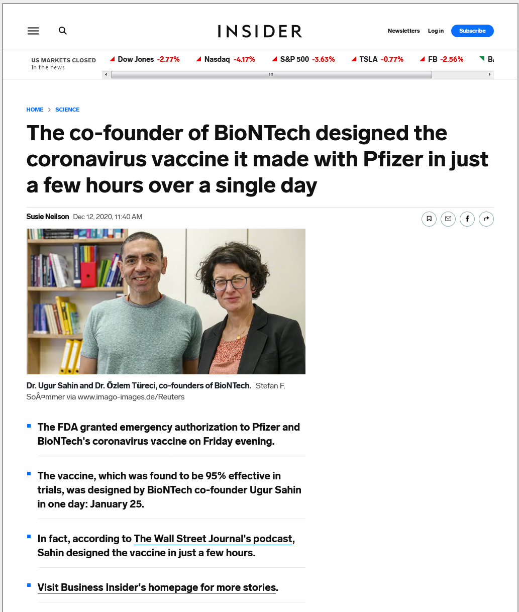
Task: Go to HOME breadcrumb
Action: [x=35, y=110]
